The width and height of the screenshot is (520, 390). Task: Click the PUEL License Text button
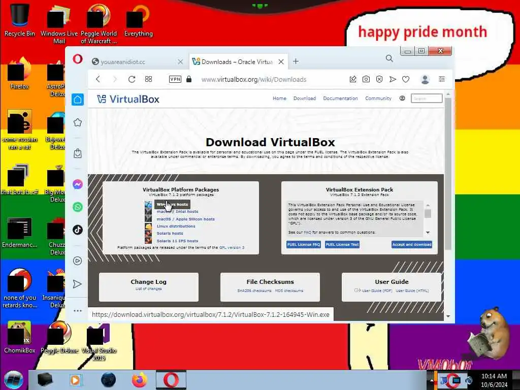click(x=342, y=245)
